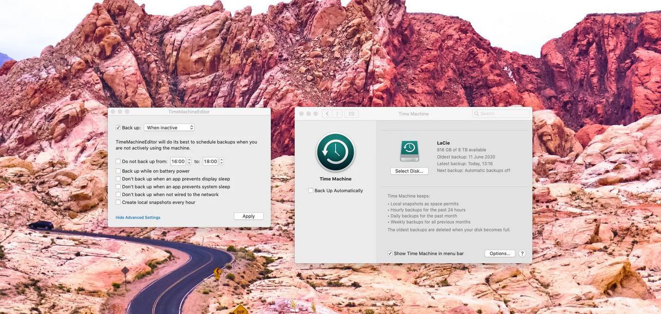The image size is (661, 314).
Task: Click the stepper beside the 16:00 field
Action: tap(189, 161)
